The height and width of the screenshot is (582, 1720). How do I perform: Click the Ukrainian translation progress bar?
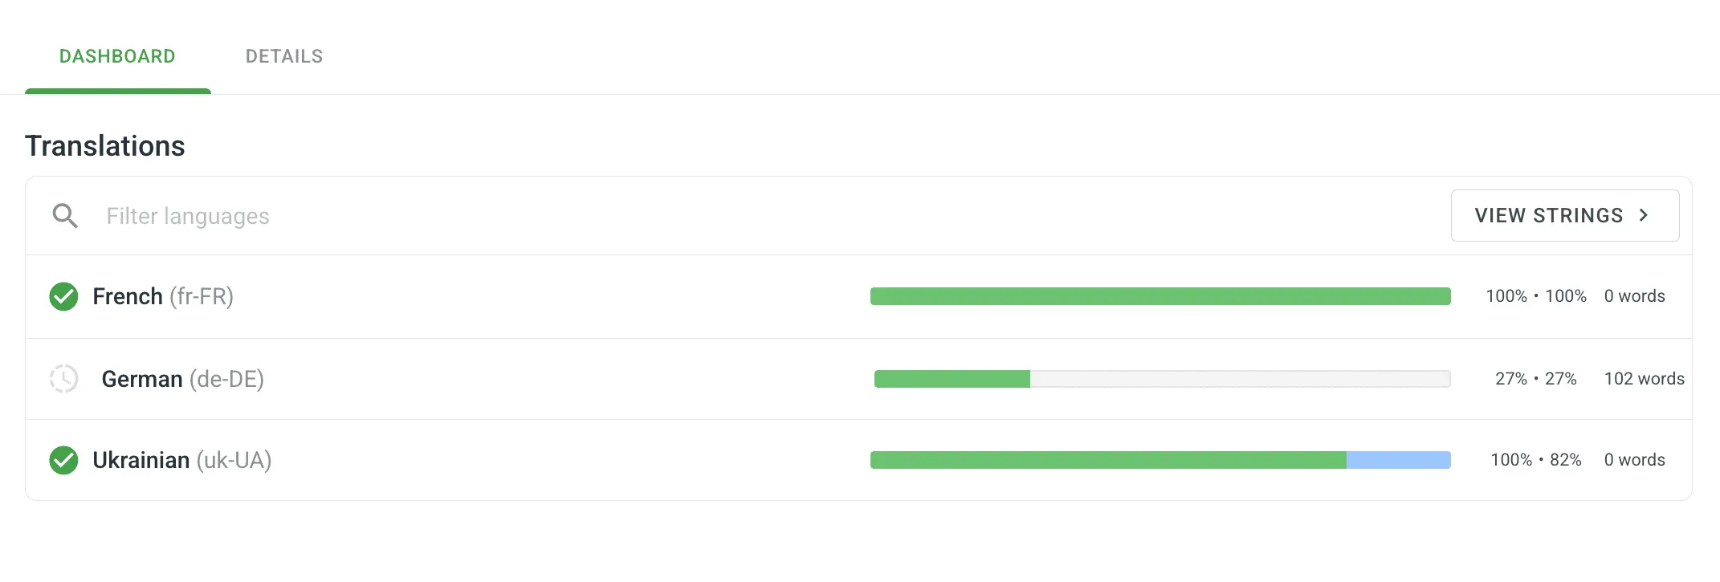pos(1108,460)
